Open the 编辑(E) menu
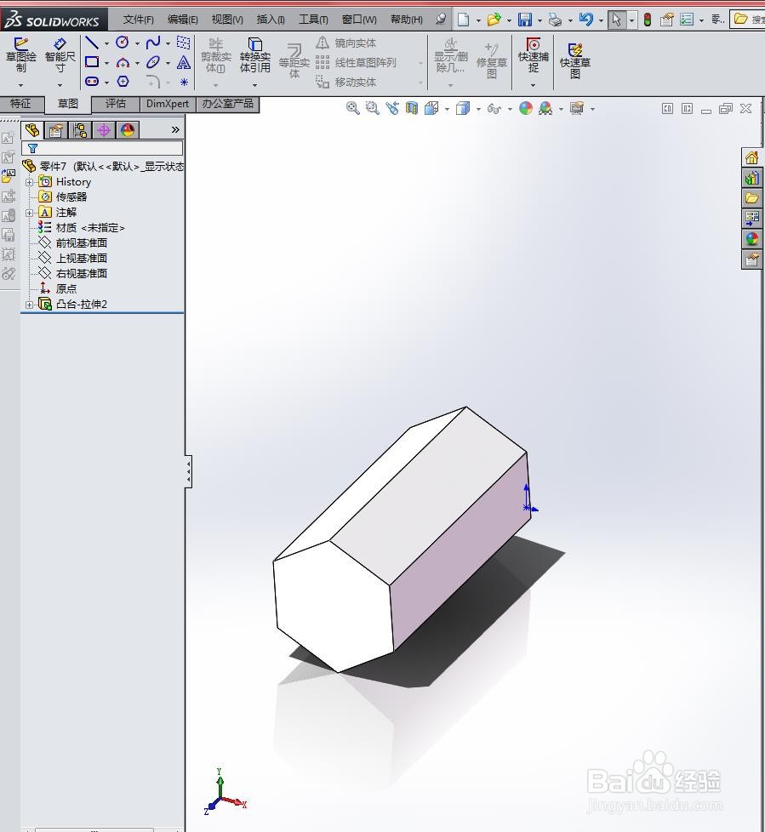Viewport: 765px width, 832px height. pos(183,20)
